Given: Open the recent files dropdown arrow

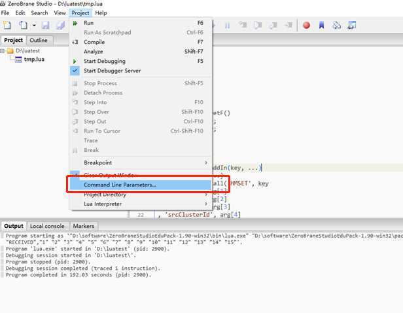Looking at the screenshot, I should point(34,26).
